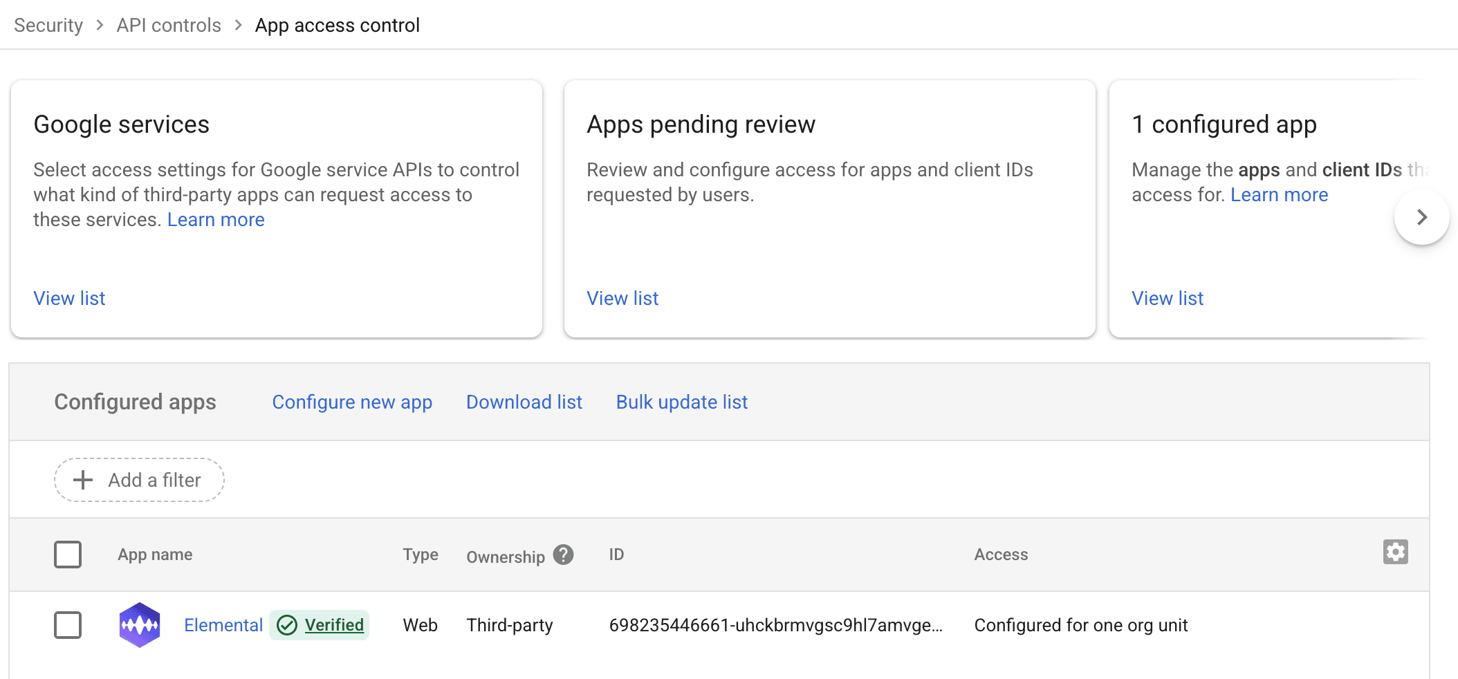This screenshot has height=679, width=1458.
Task: Click Configured for one org unit
Action: click(1081, 625)
